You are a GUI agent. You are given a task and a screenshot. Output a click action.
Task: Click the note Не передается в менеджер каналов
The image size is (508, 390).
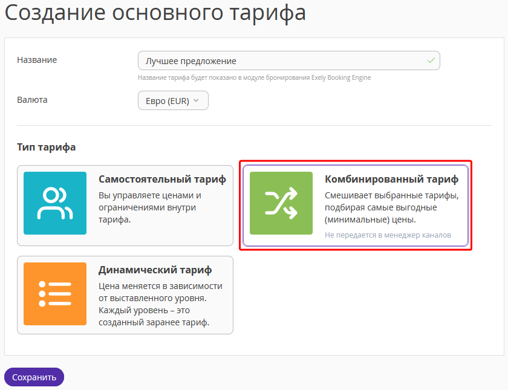[388, 235]
